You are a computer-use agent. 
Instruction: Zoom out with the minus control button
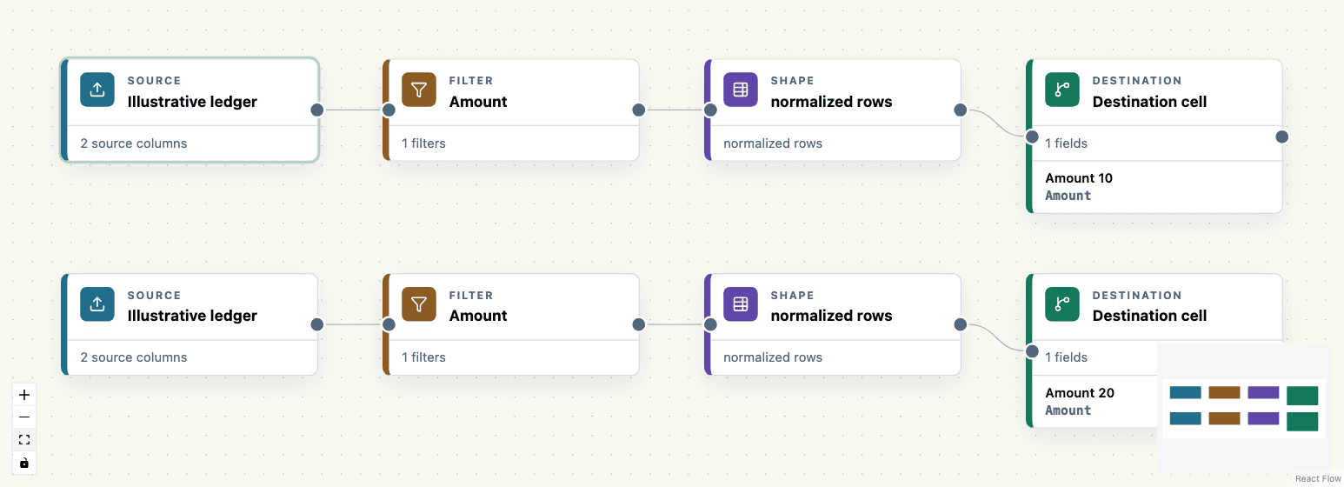pos(24,417)
